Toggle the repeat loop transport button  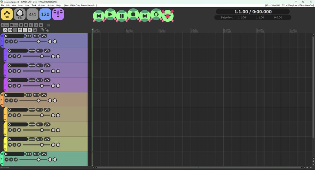point(156,14)
